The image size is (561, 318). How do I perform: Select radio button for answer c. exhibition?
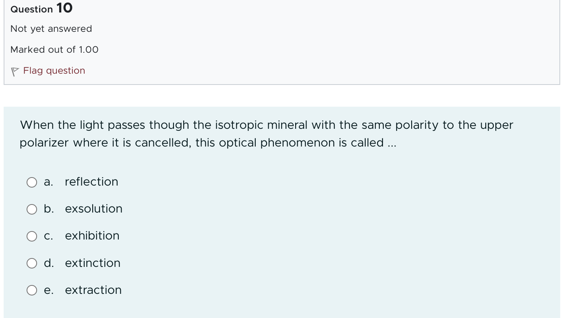(x=32, y=236)
